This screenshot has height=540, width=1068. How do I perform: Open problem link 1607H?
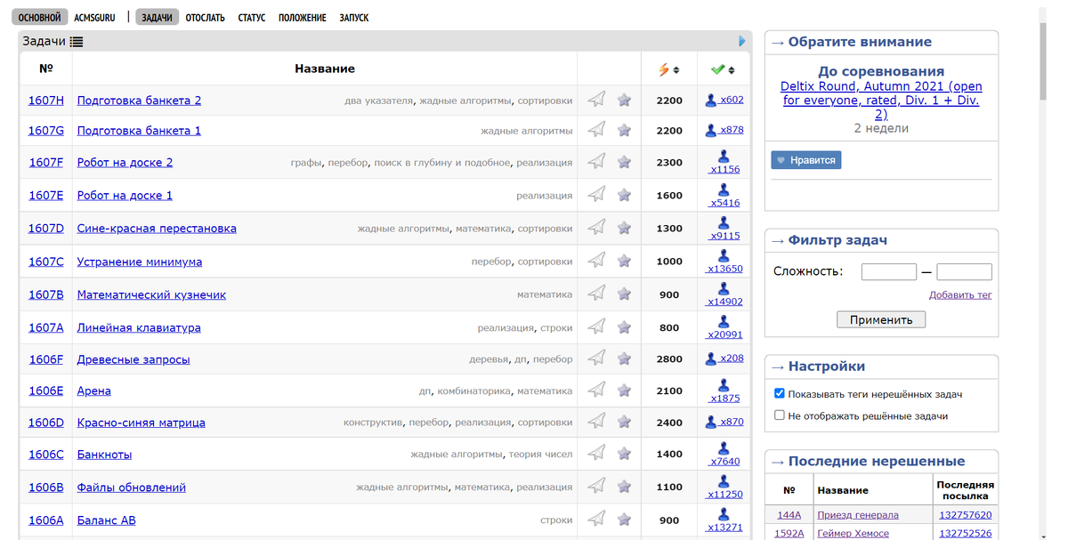(x=46, y=101)
